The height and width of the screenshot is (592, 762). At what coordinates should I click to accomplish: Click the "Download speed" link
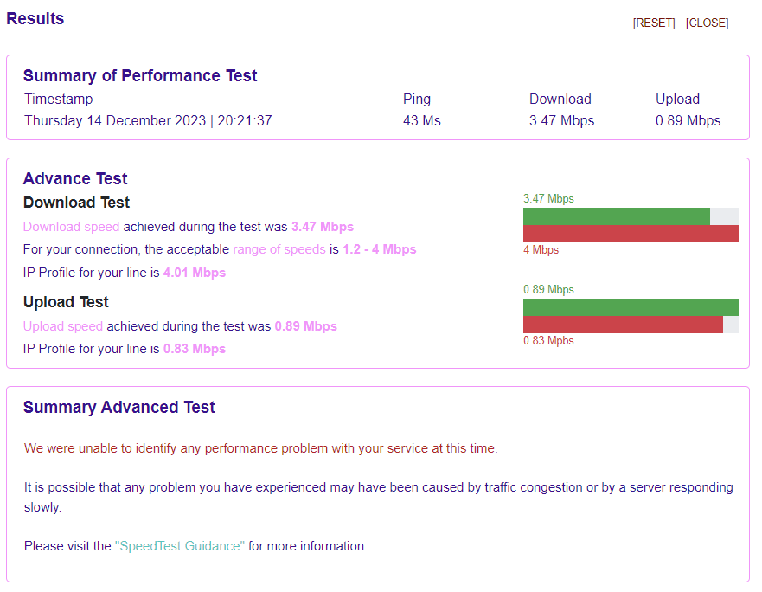coord(72,227)
